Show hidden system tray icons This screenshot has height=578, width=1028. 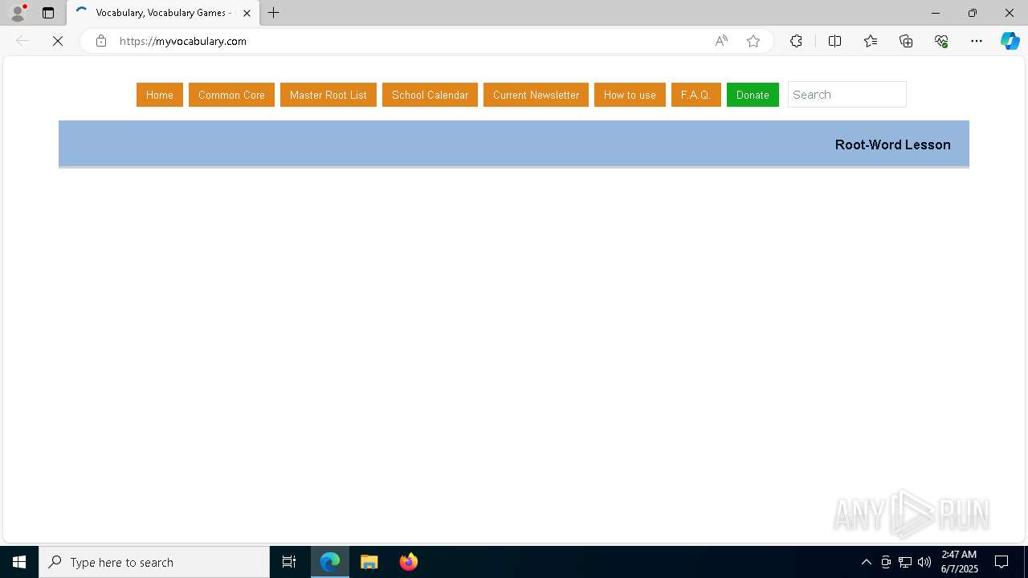pos(866,562)
